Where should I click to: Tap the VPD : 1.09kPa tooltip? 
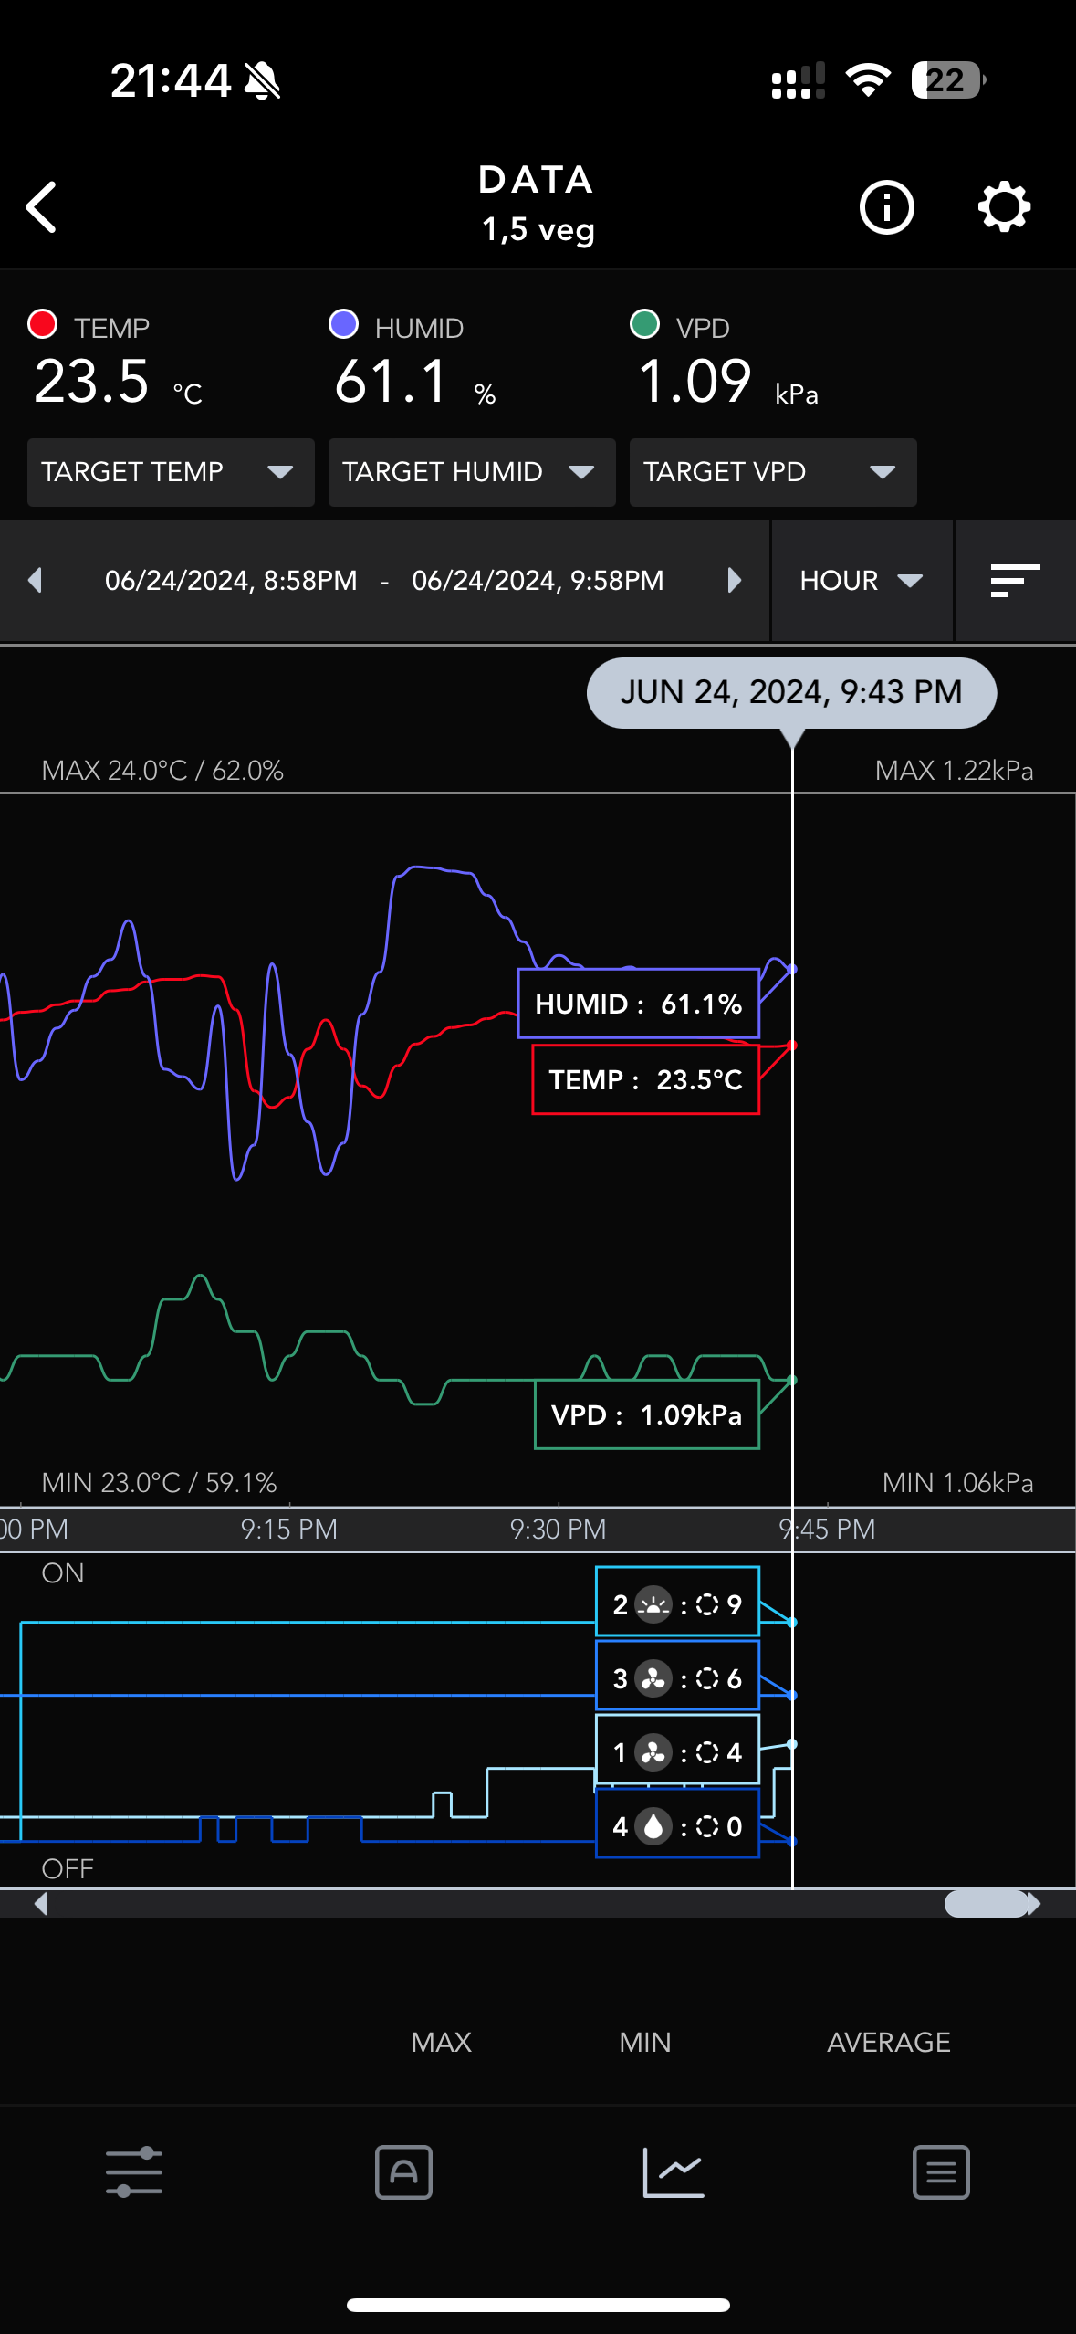[647, 1414]
